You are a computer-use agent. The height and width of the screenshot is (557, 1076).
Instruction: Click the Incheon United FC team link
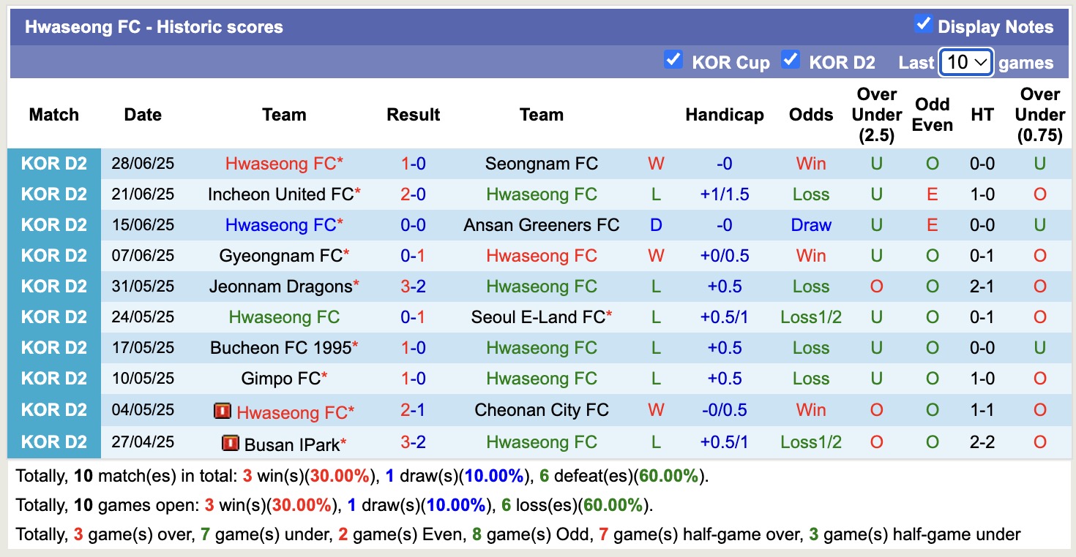tap(279, 194)
